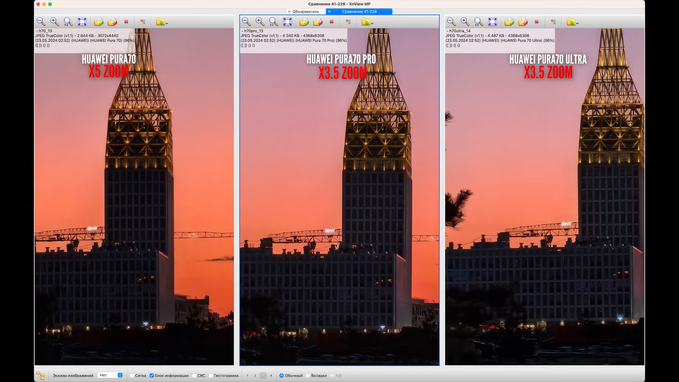Open the Эскизы изображений dropdown
The image size is (679, 382).
coord(110,375)
